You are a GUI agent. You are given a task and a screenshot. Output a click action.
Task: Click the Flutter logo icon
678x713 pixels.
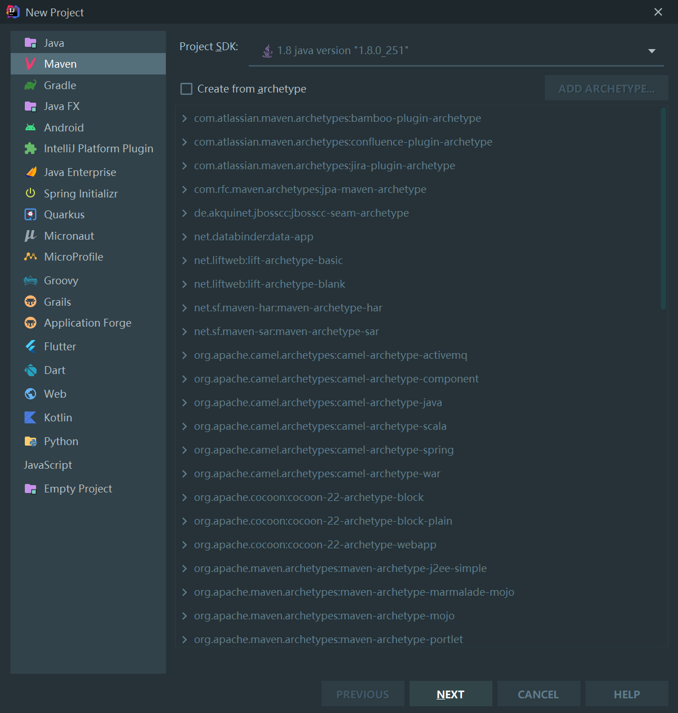tap(30, 346)
